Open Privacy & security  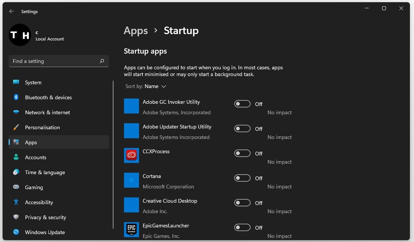click(x=59, y=217)
